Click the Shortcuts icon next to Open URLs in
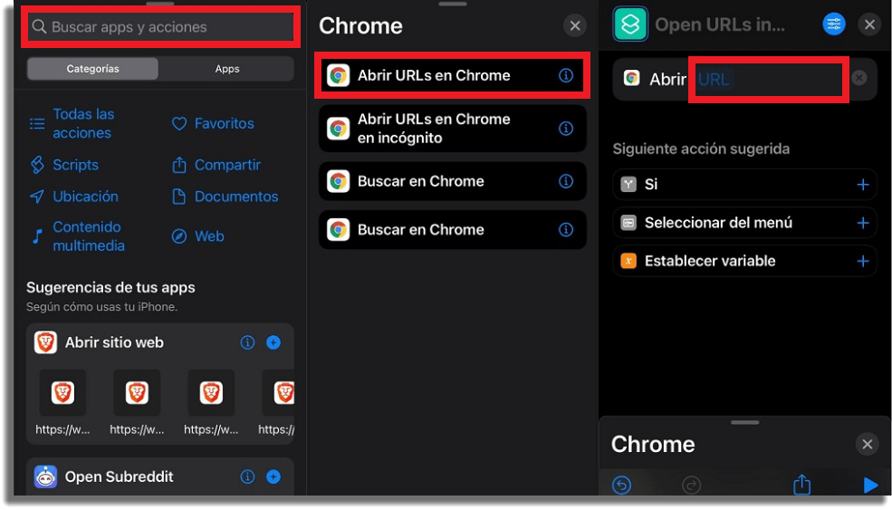892x510 pixels. [630, 24]
